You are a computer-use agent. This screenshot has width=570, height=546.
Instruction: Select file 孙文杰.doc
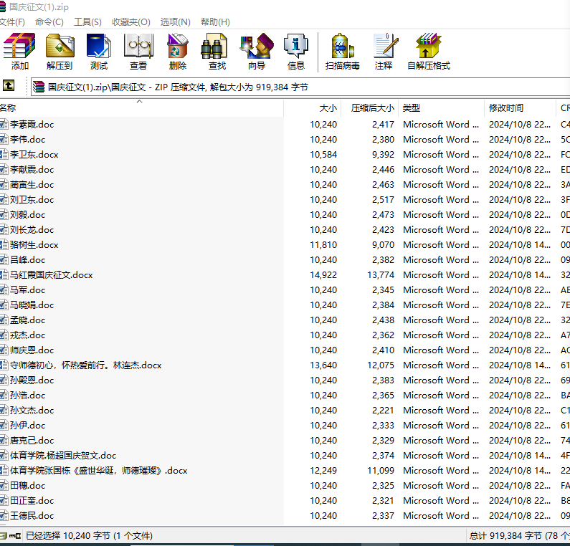point(32,411)
